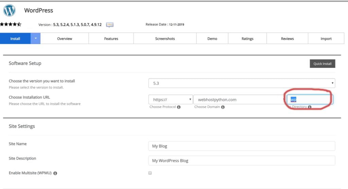Click the WordPress title text
The height and width of the screenshot is (189, 348).
39,11
